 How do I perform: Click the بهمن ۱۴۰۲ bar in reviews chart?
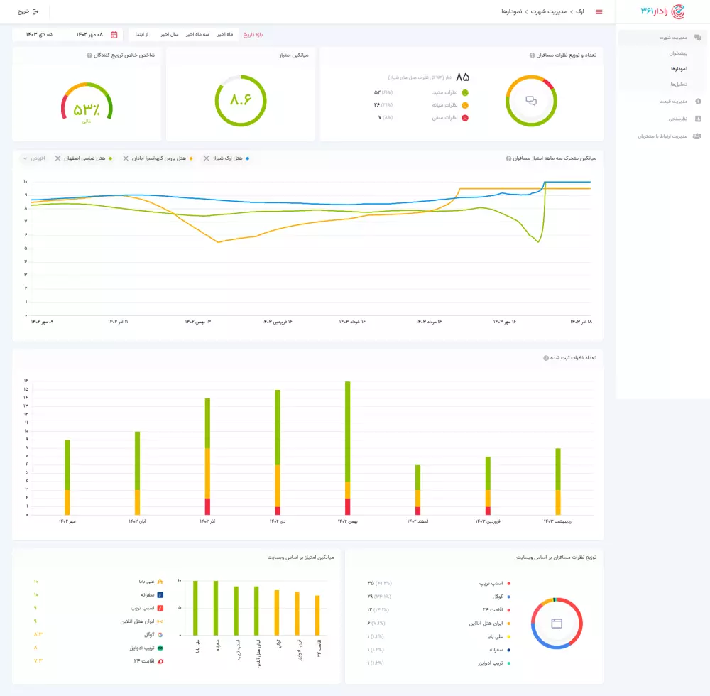point(348,448)
